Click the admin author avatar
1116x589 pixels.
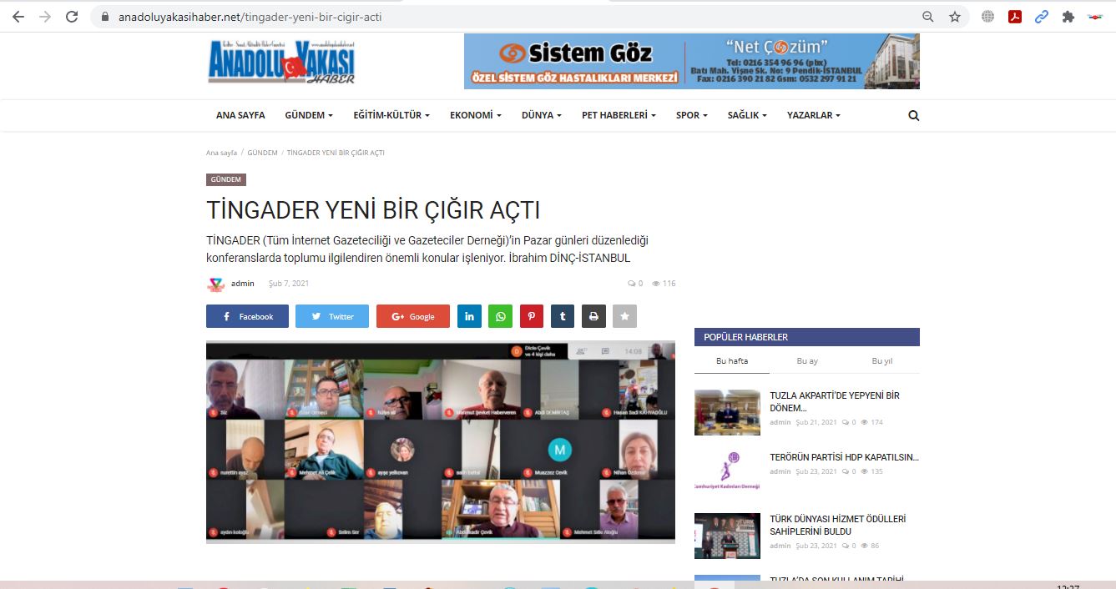[215, 284]
